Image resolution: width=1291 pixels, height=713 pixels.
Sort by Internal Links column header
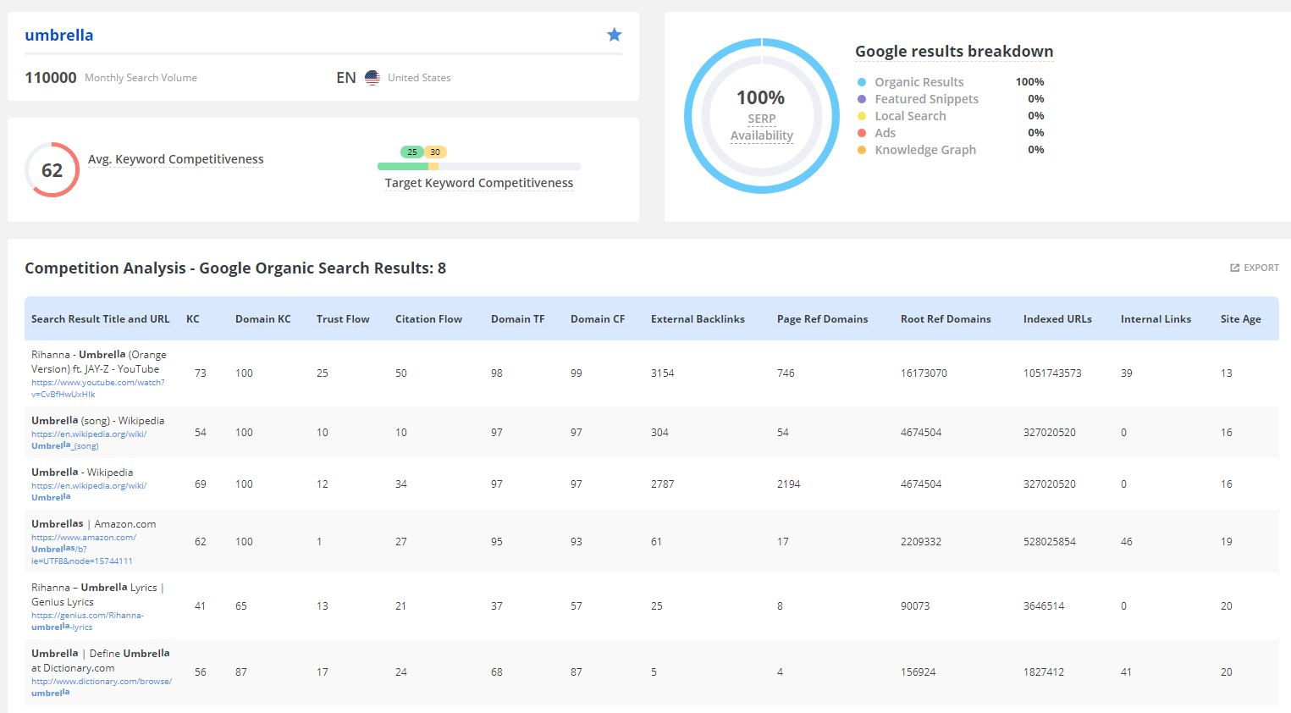1156,319
